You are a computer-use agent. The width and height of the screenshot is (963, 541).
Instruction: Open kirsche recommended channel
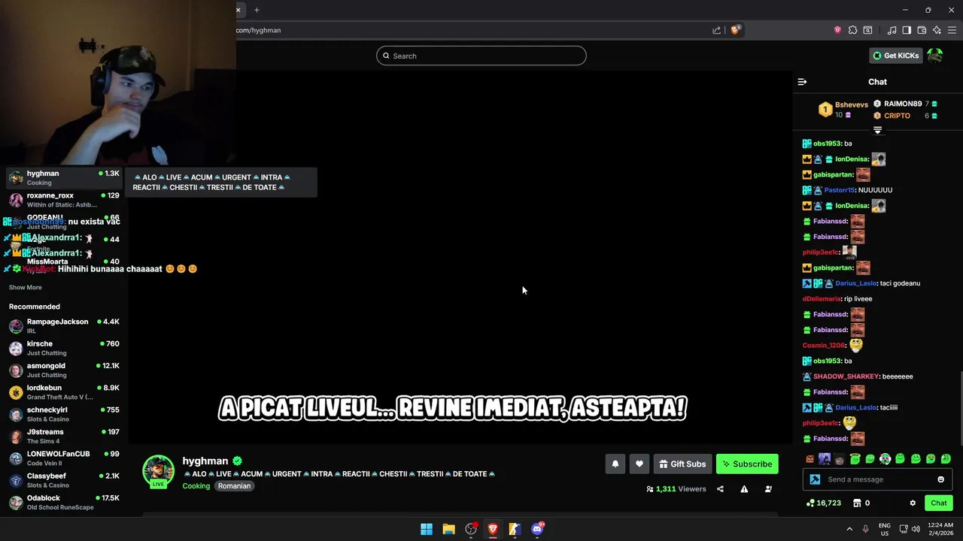64,348
